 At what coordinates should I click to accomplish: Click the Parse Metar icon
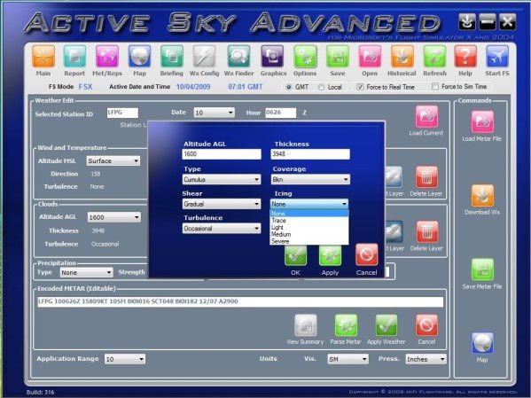(x=346, y=325)
